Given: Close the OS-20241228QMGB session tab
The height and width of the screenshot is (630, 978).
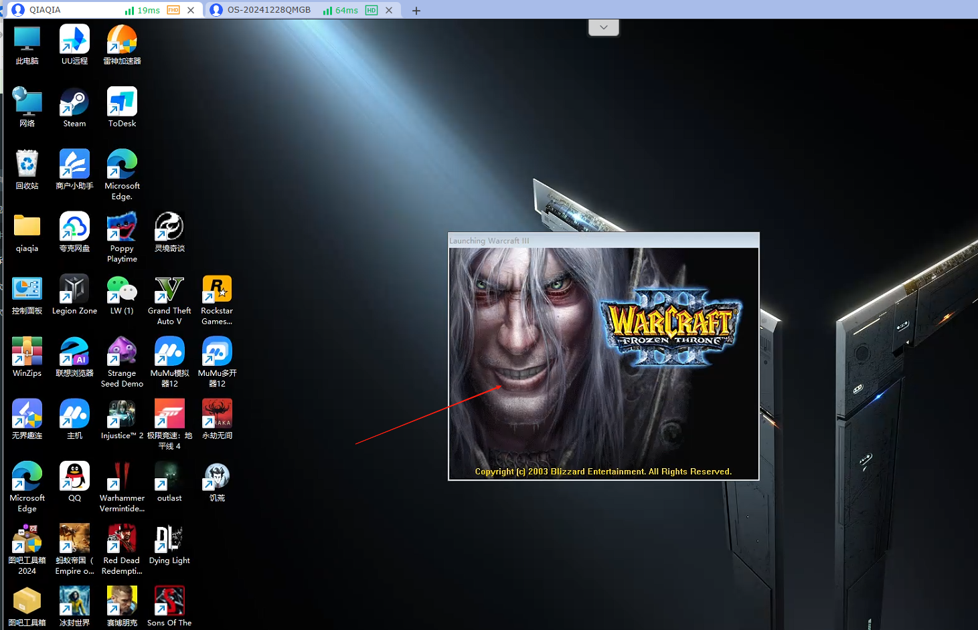Looking at the screenshot, I should tap(389, 10).
